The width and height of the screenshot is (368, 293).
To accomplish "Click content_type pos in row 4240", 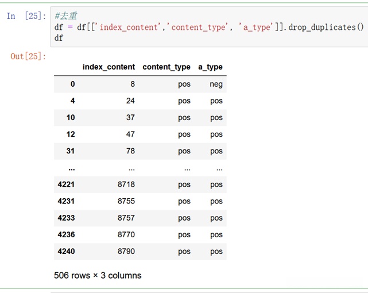I will 184,252.
